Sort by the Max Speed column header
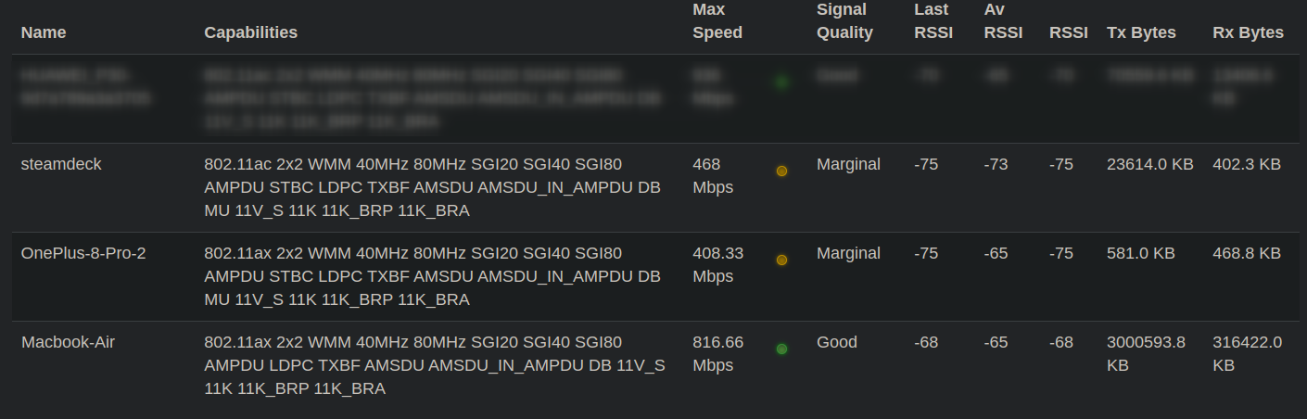Screen dimensions: 1307x419 [717, 21]
